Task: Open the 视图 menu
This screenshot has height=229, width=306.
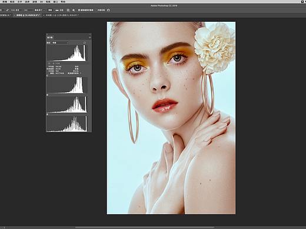Action: tap(48, 2)
